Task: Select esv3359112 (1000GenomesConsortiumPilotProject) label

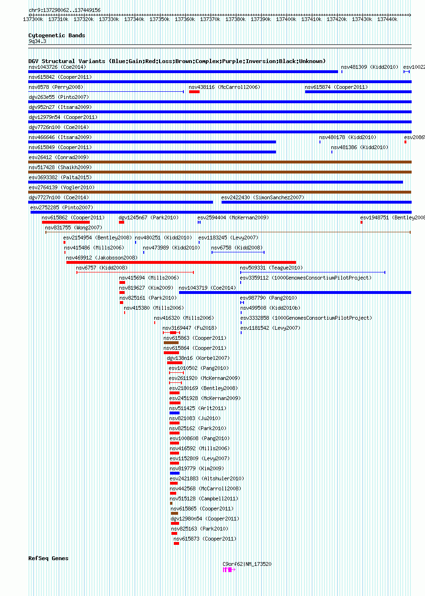Action: point(306,278)
